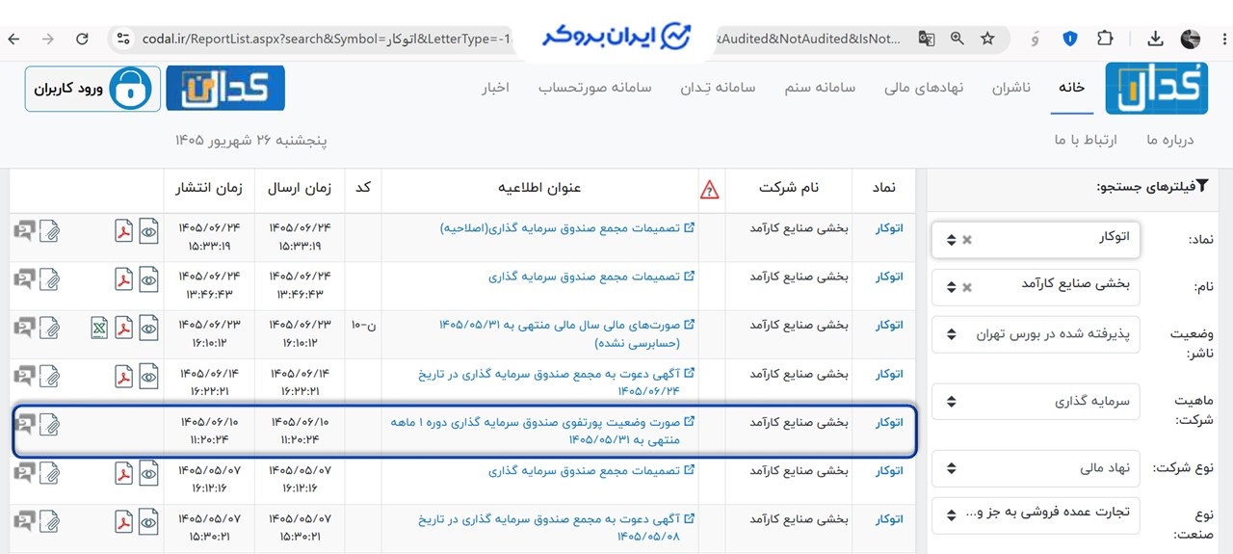This screenshot has height=554, width=1233.
Task: Clear the نماد filter value اتوکار
Action: [x=967, y=239]
